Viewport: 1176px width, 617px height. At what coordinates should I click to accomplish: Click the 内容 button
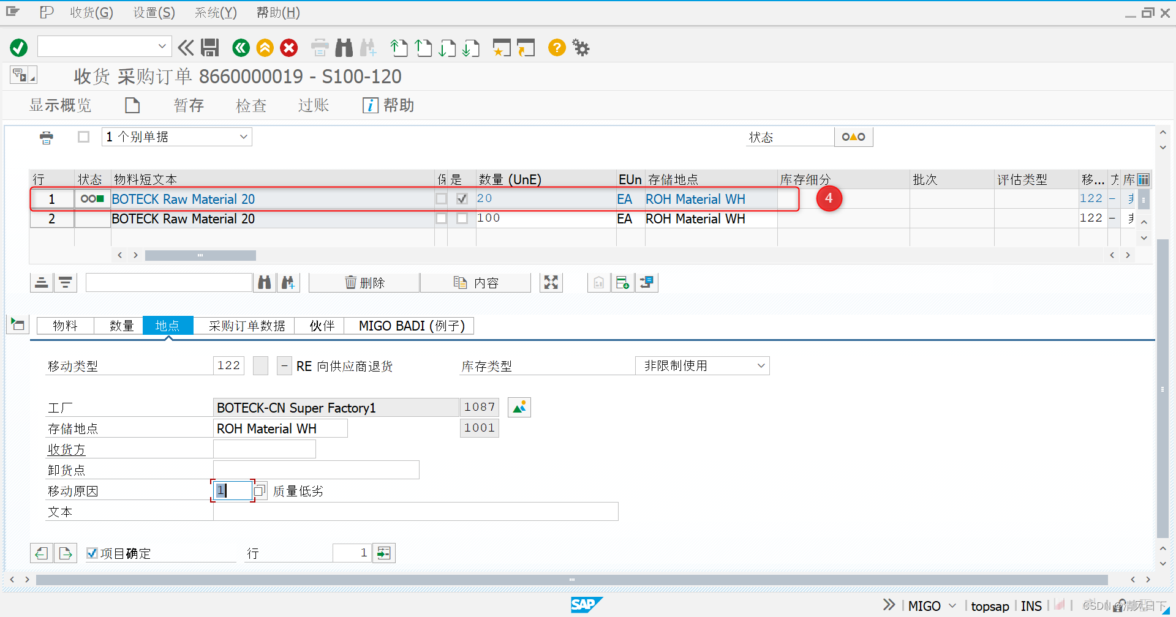tap(476, 282)
